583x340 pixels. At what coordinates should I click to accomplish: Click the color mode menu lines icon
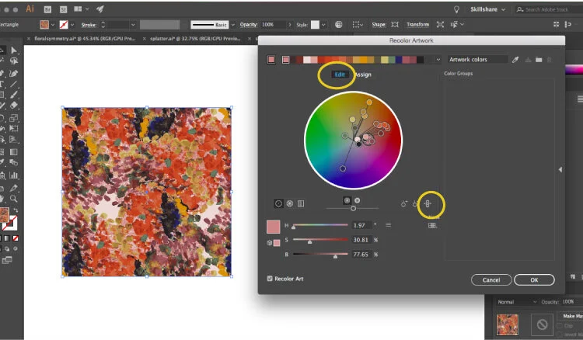(388, 225)
